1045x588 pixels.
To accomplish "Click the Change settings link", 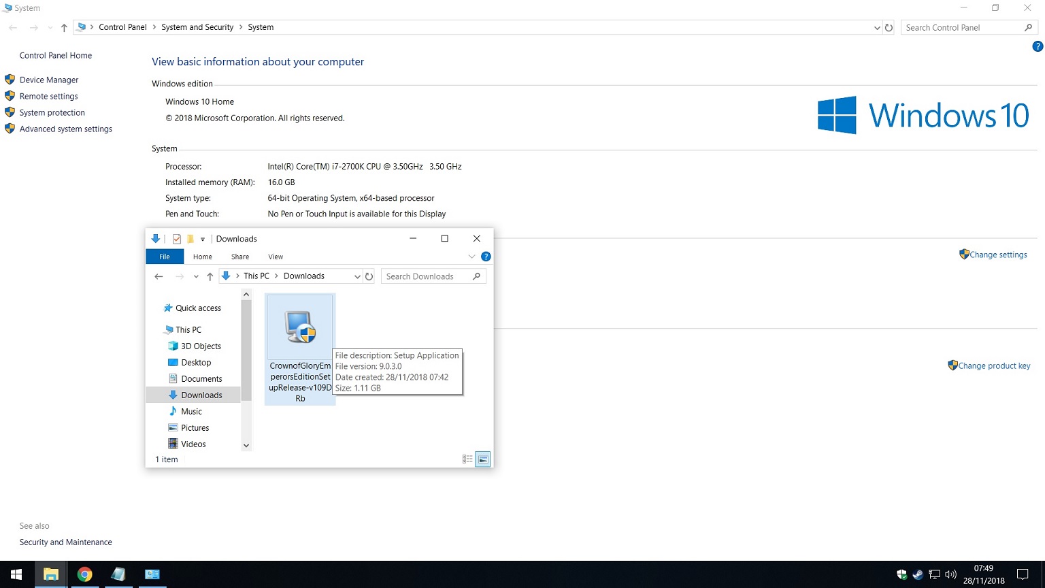I will click(x=998, y=255).
